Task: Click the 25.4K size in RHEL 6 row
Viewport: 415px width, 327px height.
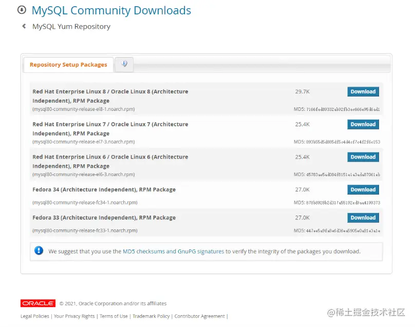Action: click(302, 157)
